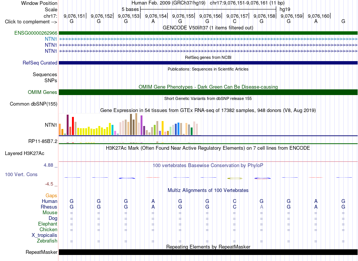Image resolution: width=358 pixels, height=261 pixels.
Task: Click the H3K27Ac Mark ENCODE title
Action: (208, 148)
